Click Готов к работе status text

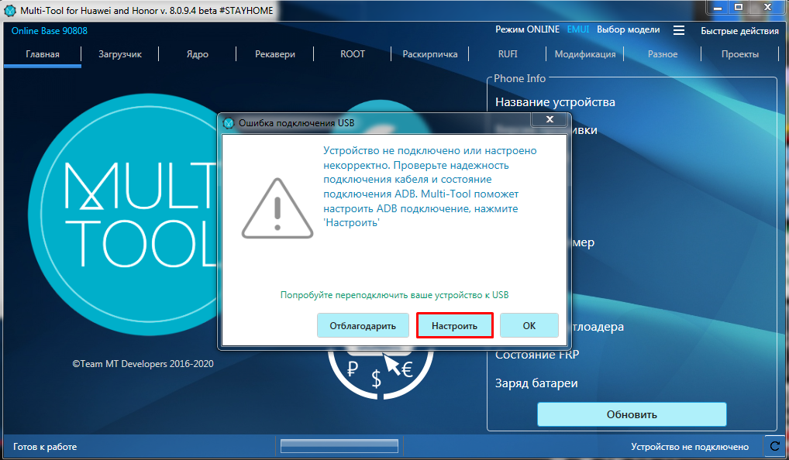tap(45, 447)
